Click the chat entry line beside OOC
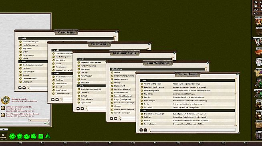 [22, 123]
